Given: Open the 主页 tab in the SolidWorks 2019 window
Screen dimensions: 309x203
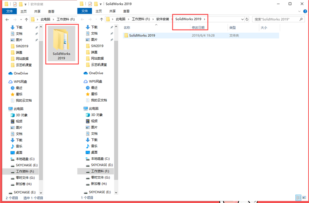Looking at the screenshot, I should (x=98, y=11).
